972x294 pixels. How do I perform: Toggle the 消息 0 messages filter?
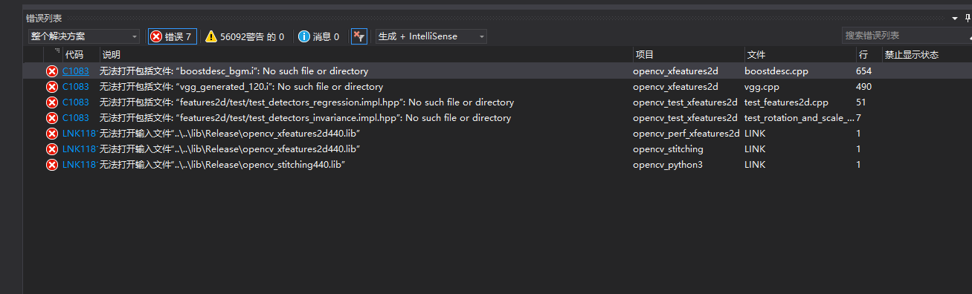point(318,36)
